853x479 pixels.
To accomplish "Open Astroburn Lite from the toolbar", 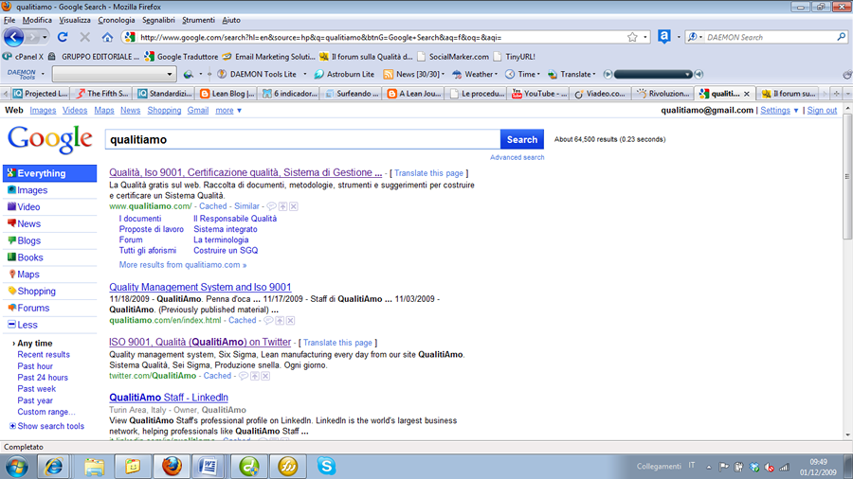I will click(344, 74).
